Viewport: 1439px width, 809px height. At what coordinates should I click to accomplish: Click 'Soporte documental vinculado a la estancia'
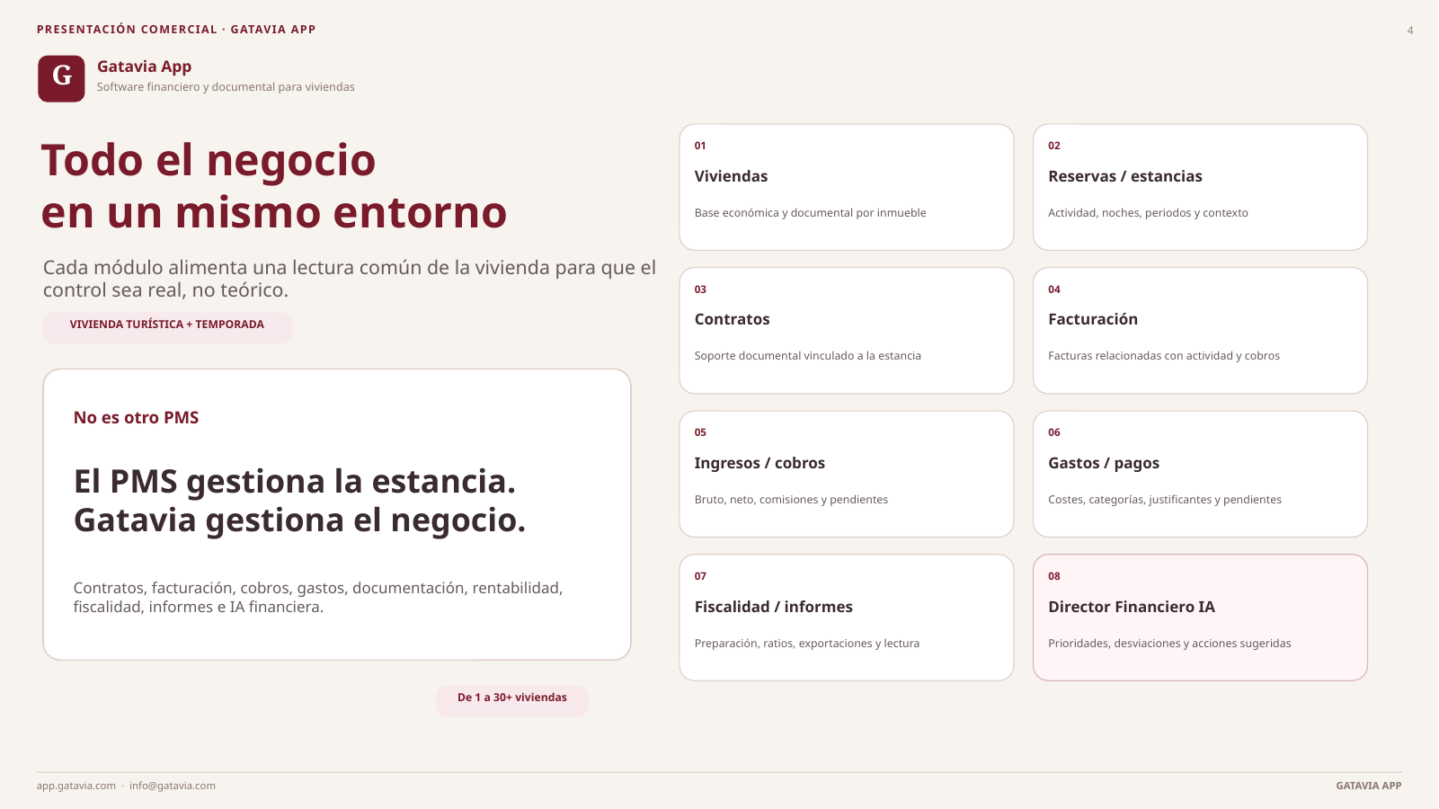pos(807,356)
